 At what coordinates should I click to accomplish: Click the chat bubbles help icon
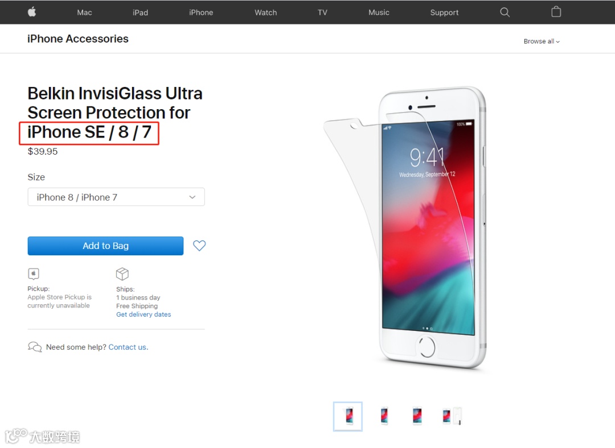35,347
